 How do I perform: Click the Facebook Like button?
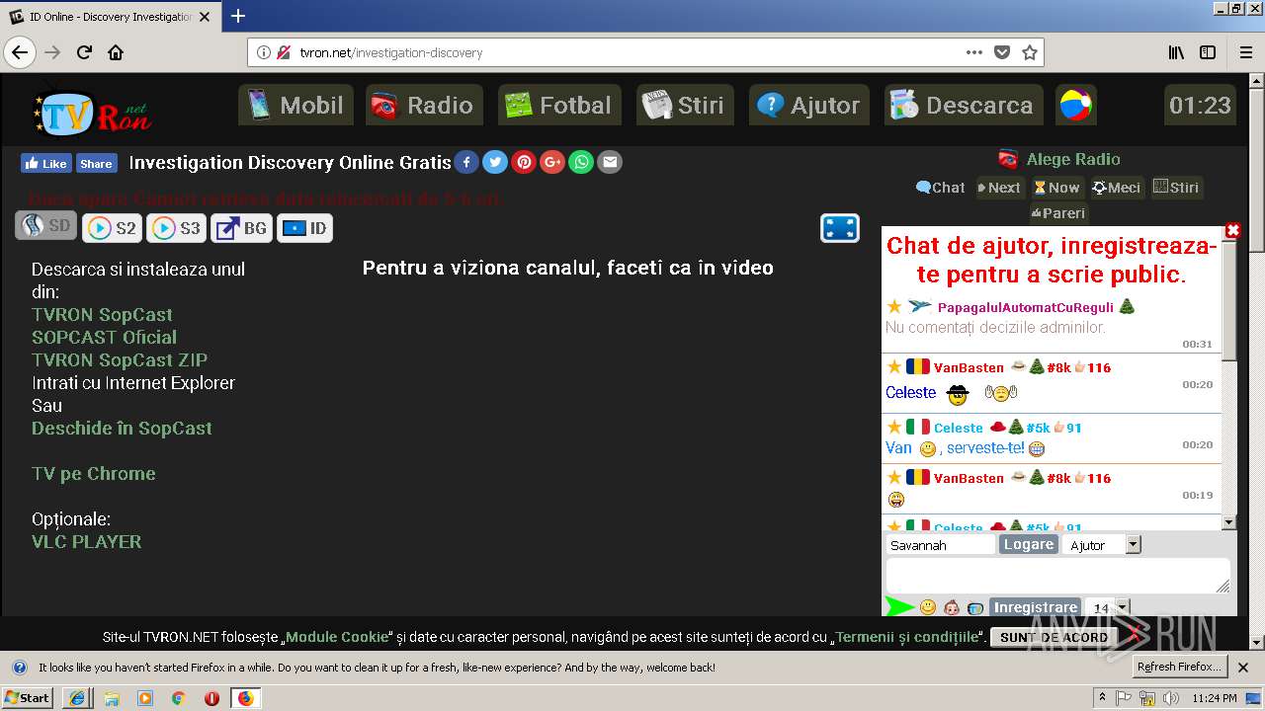tap(45, 163)
